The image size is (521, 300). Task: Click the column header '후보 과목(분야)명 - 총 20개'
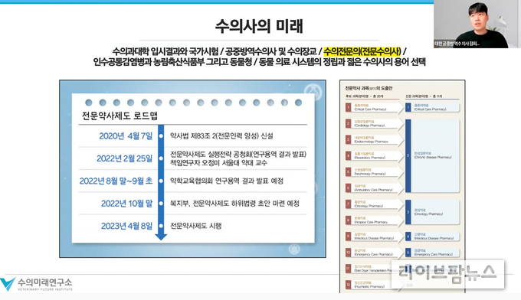point(364,96)
